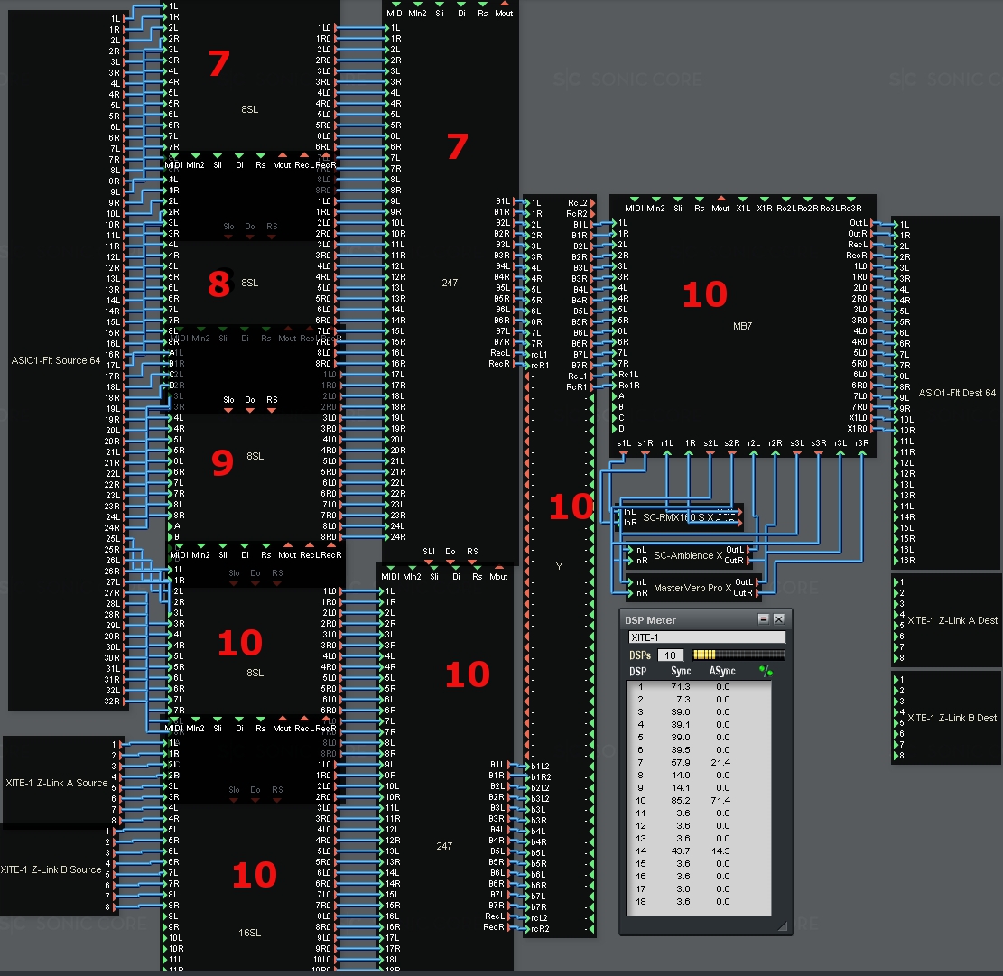
Task: Click the InR port of MasterVerb Pro X
Action: coord(630,593)
